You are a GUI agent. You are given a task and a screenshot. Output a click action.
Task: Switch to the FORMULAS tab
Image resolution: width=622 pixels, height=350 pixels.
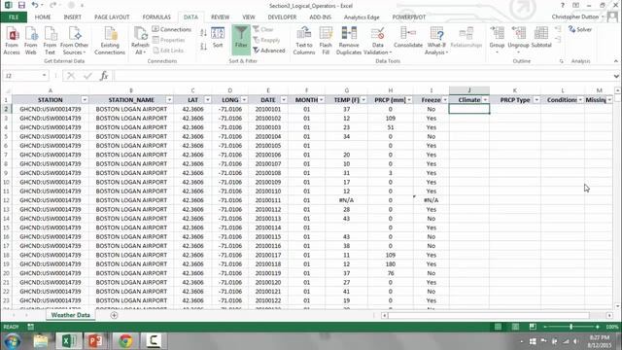click(156, 17)
